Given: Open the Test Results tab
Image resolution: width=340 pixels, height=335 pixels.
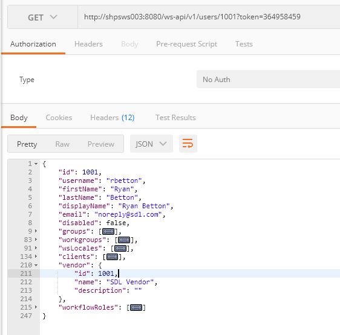Looking at the screenshot, I should coord(175,118).
